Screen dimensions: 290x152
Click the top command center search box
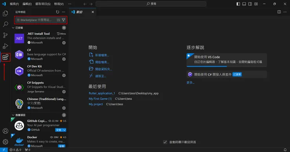click(151, 4)
